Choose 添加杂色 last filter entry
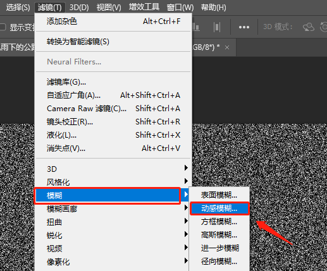The image size is (327, 271). click(x=113, y=21)
